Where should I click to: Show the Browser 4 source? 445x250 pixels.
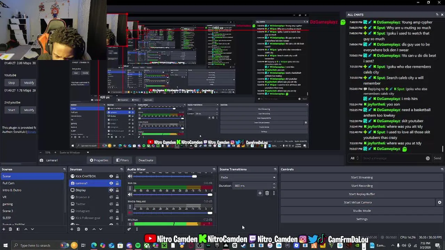click(111, 197)
